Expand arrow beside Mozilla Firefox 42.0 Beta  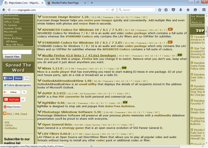click(39, 55)
